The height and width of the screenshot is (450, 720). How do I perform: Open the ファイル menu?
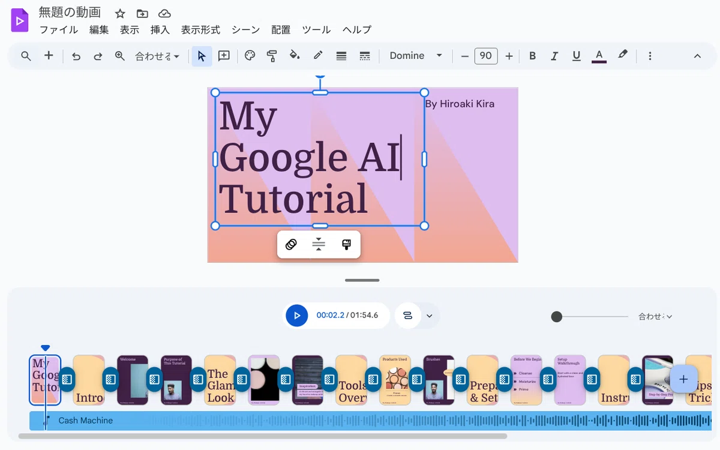point(59,29)
